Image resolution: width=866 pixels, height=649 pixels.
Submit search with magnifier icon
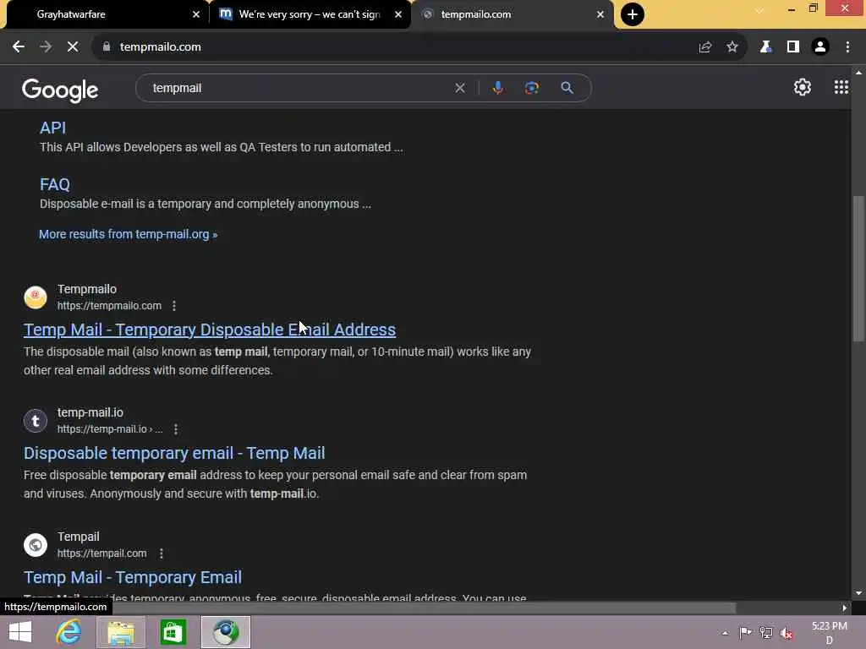pos(567,88)
